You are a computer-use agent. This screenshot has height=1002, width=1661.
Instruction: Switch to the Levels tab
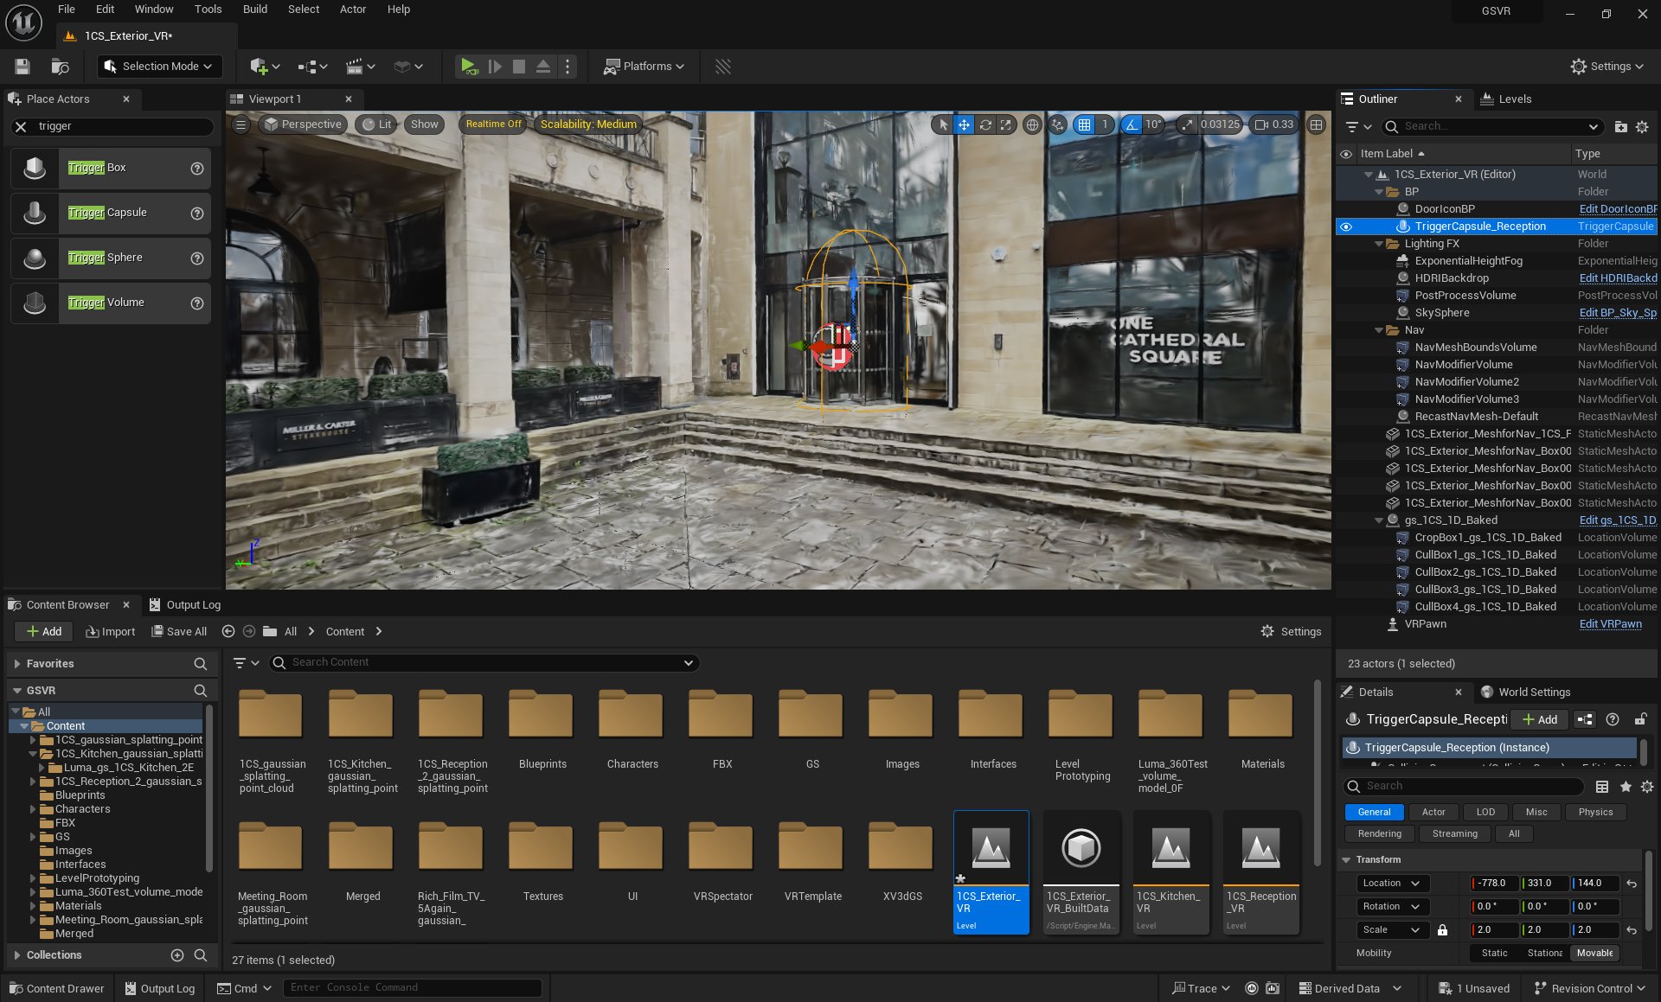(x=1506, y=99)
